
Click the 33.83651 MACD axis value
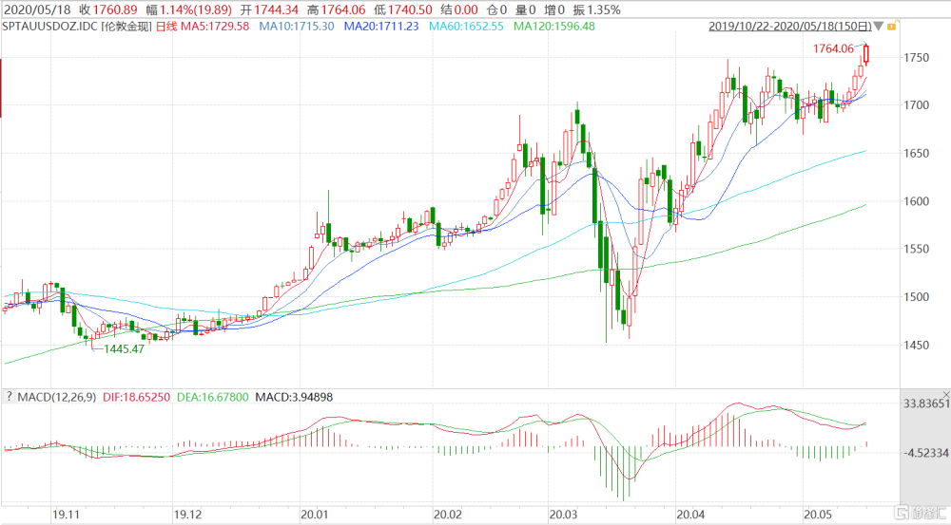tap(926, 403)
